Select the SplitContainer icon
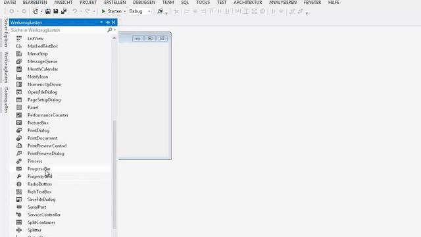The height and width of the screenshot is (237, 421). (x=19, y=223)
